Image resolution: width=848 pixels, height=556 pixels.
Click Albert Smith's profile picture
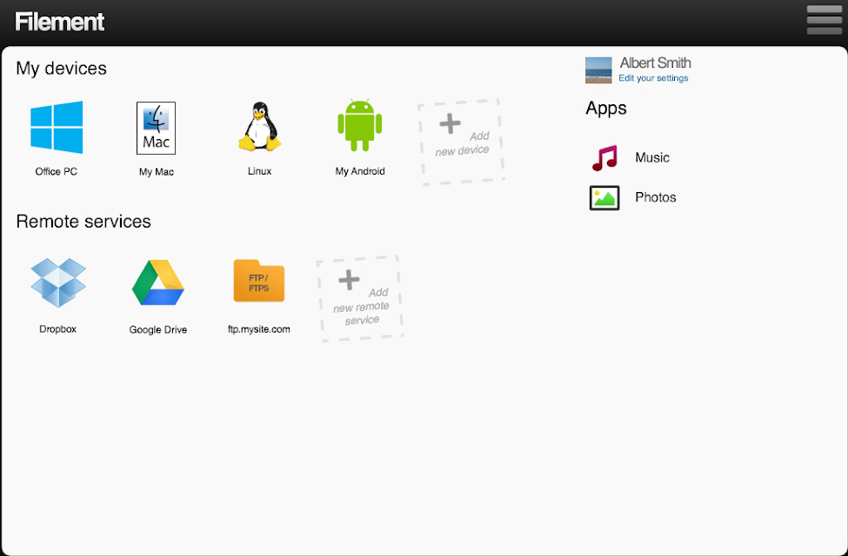[x=598, y=70]
